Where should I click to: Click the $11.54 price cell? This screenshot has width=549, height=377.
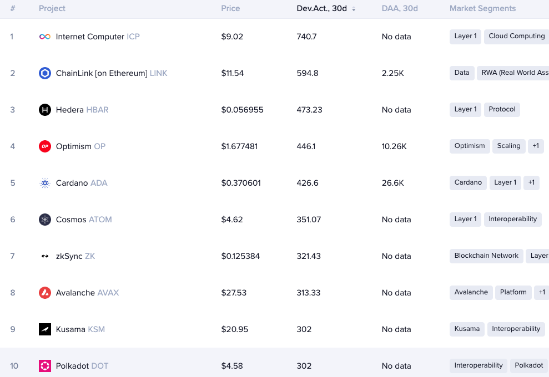(233, 73)
